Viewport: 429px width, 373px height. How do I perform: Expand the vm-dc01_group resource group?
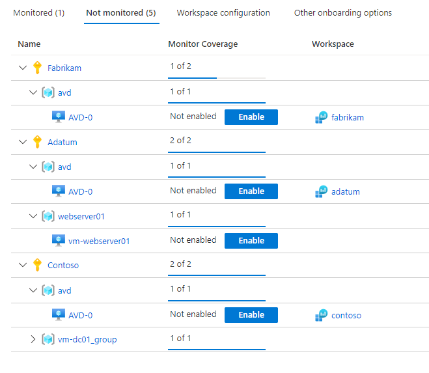pos(34,339)
